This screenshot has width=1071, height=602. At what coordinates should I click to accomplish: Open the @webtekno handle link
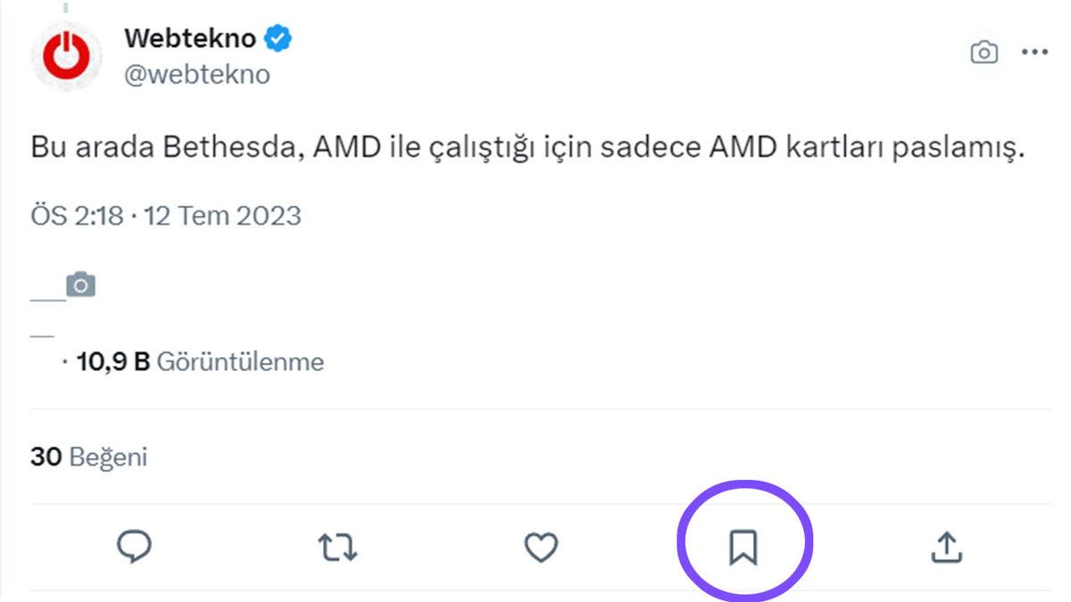(195, 74)
